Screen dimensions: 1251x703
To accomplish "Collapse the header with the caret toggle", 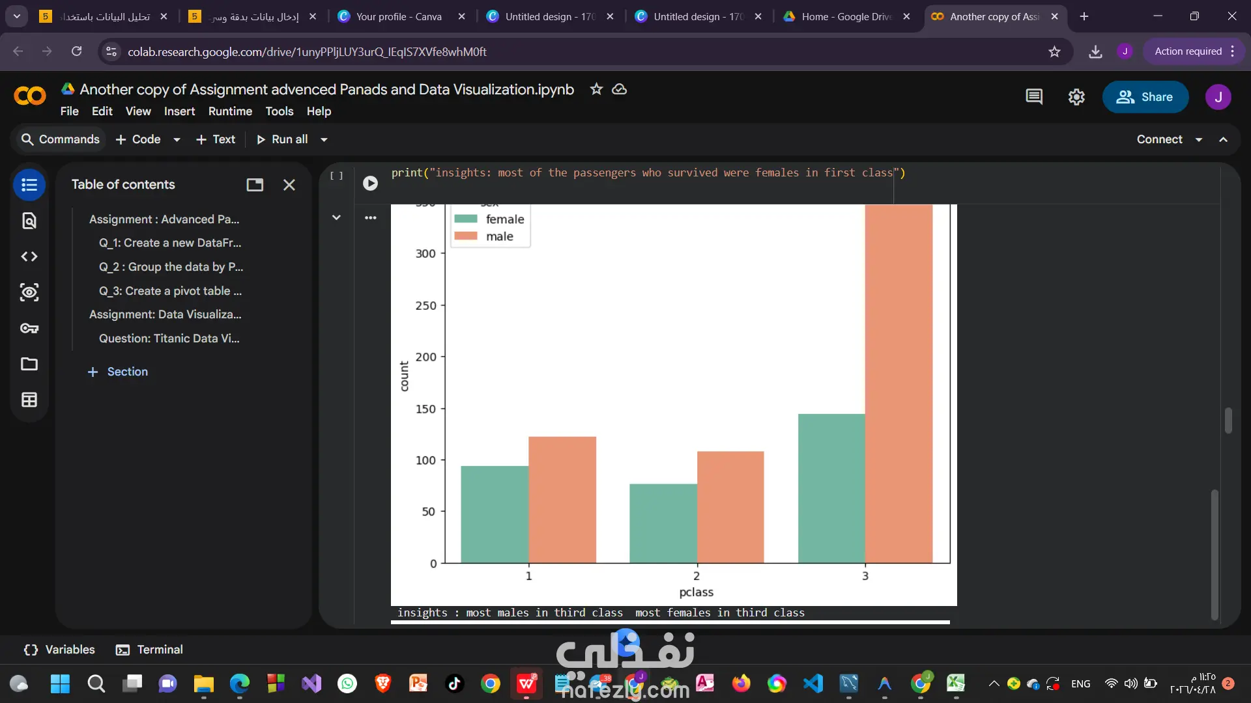I will (x=1223, y=139).
